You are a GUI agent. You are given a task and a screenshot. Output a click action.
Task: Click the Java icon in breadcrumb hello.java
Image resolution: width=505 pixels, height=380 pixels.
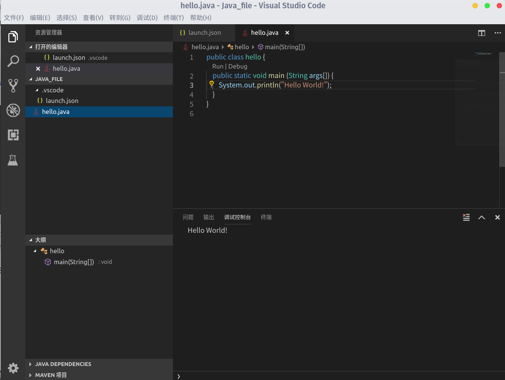(186, 47)
